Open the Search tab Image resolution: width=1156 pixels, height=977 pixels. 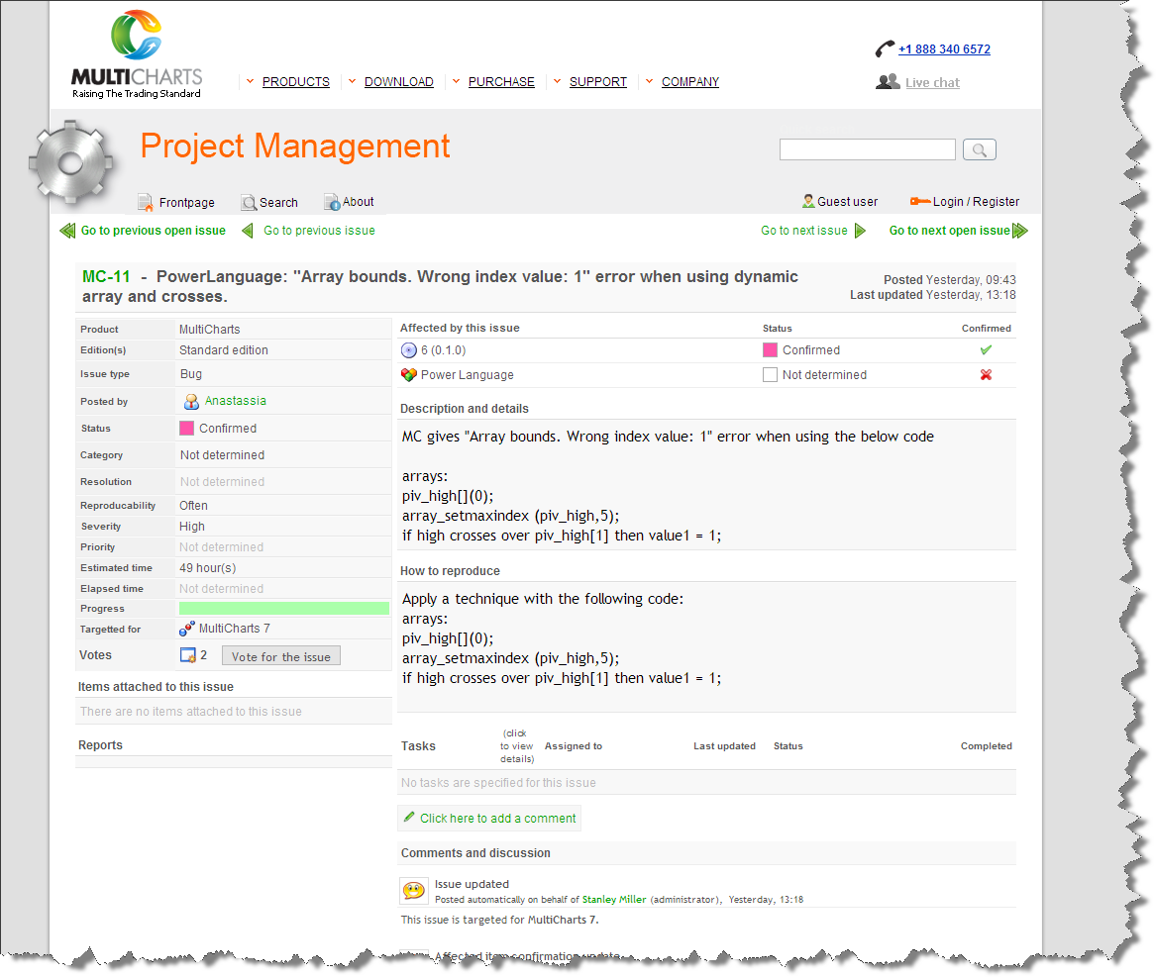click(278, 202)
